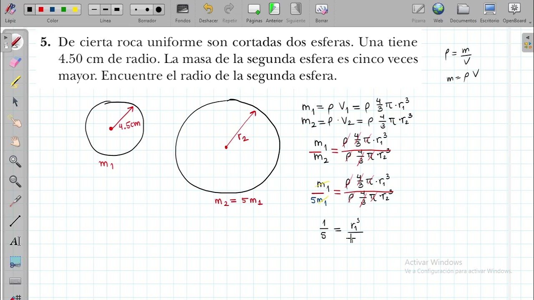The image size is (534, 300).
Task: Pick the yellow pen color
Action: [x=75, y=10]
